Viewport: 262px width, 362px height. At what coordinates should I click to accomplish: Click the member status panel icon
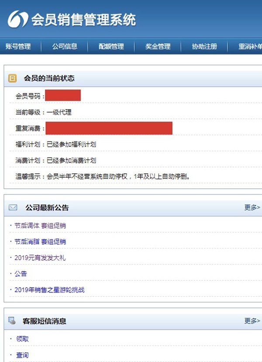click(x=13, y=79)
